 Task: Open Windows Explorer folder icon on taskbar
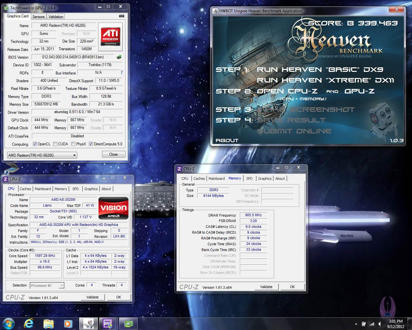(48, 323)
